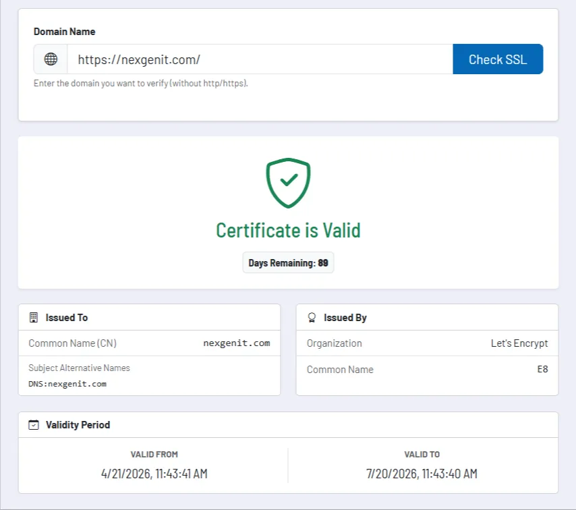Select the 7/20/2026, 11:43:40 AM date
Screen dimensions: 576x510
422,474
